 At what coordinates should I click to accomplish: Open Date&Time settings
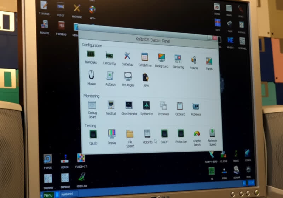145,60
